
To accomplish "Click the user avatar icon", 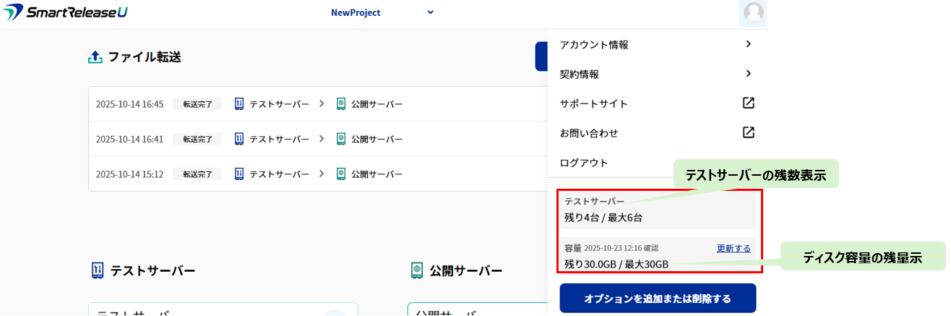I will [x=753, y=12].
